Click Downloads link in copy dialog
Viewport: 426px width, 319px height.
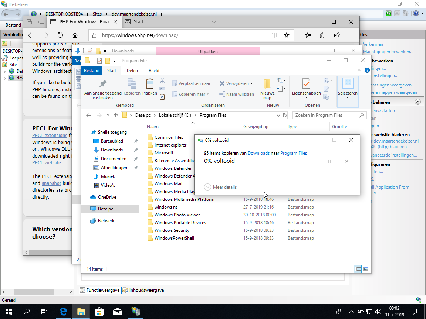coord(258,153)
